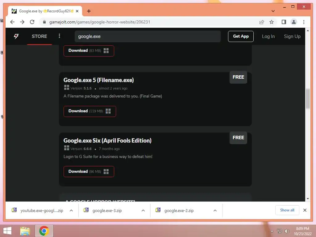316x237 pixels.
Task: Click the Windows icon in the 119 MB Download button
Action: (x=108, y=111)
